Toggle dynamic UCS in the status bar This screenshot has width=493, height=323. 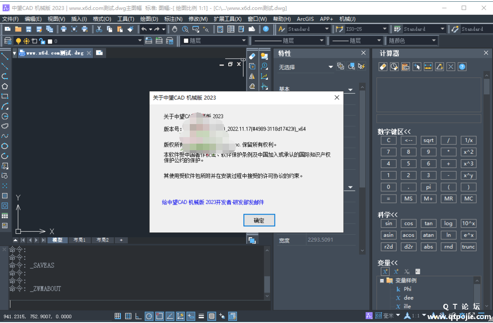tap(180, 316)
